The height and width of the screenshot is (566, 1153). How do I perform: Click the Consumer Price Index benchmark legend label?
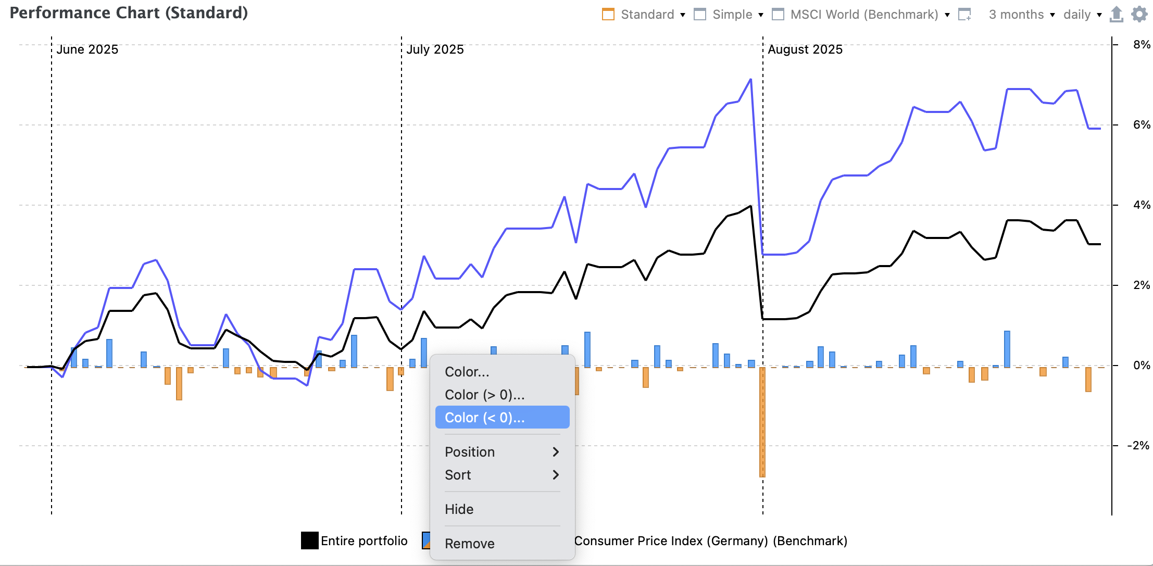coord(710,541)
